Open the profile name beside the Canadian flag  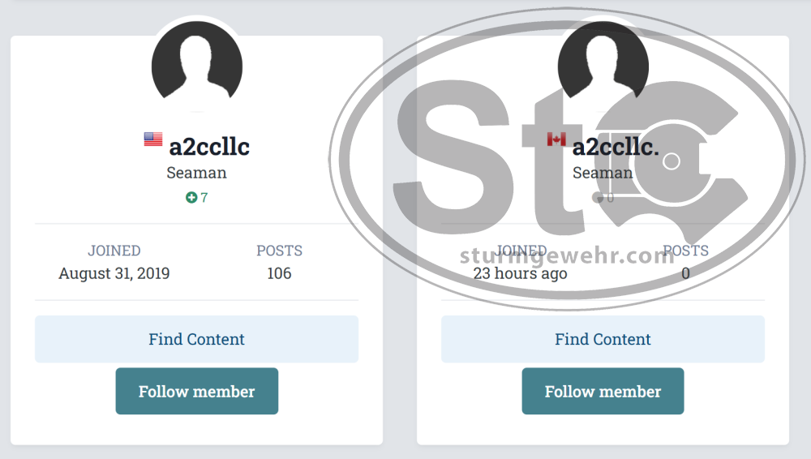click(x=616, y=147)
